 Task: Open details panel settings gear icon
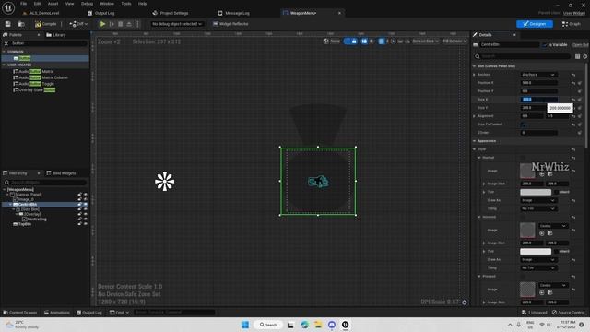[585, 56]
